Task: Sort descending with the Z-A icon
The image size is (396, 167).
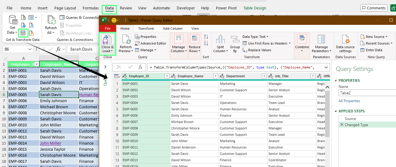Action: point(206,43)
